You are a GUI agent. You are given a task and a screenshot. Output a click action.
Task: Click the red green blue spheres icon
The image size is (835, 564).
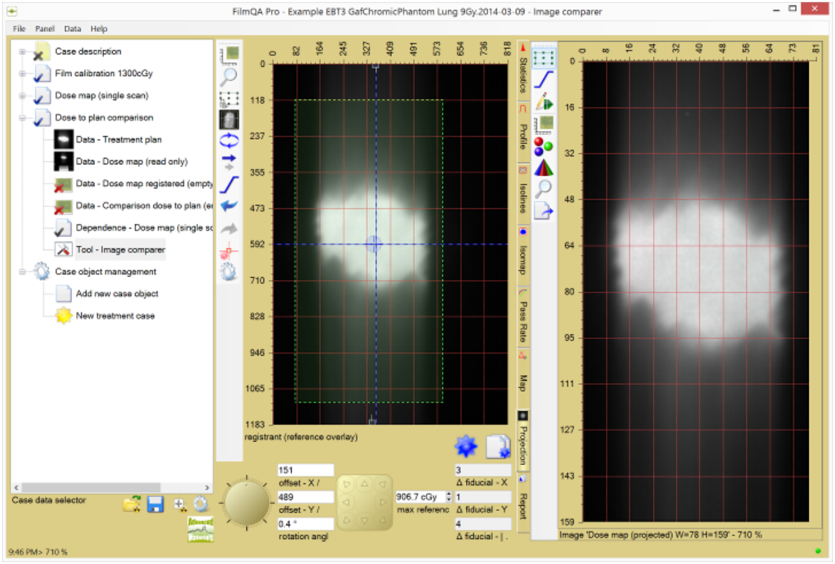(543, 145)
